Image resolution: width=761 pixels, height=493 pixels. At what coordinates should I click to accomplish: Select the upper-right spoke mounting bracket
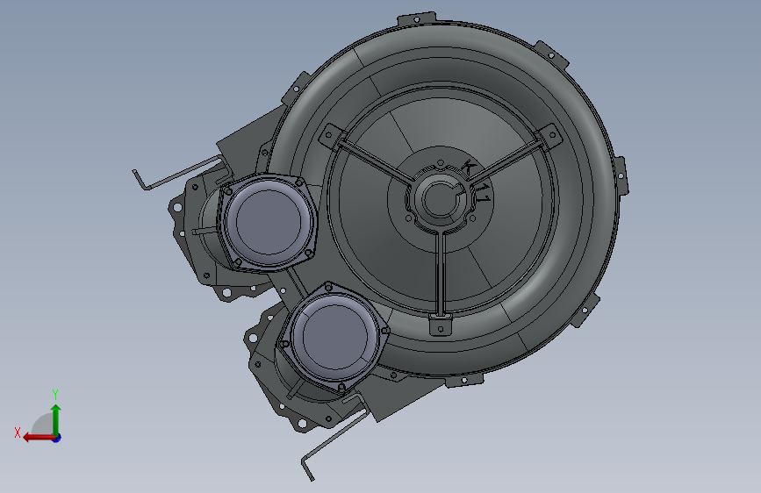coord(549,135)
